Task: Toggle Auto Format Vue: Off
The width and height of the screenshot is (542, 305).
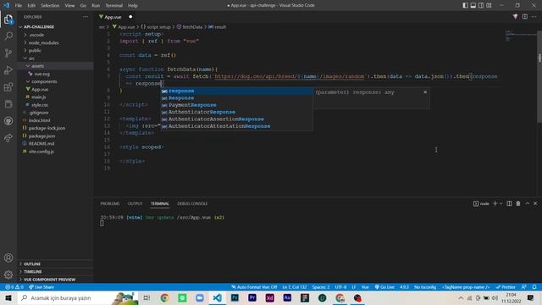Action: coord(254,287)
